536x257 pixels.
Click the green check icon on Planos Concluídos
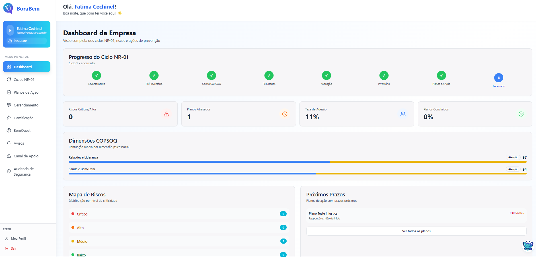(x=521, y=114)
